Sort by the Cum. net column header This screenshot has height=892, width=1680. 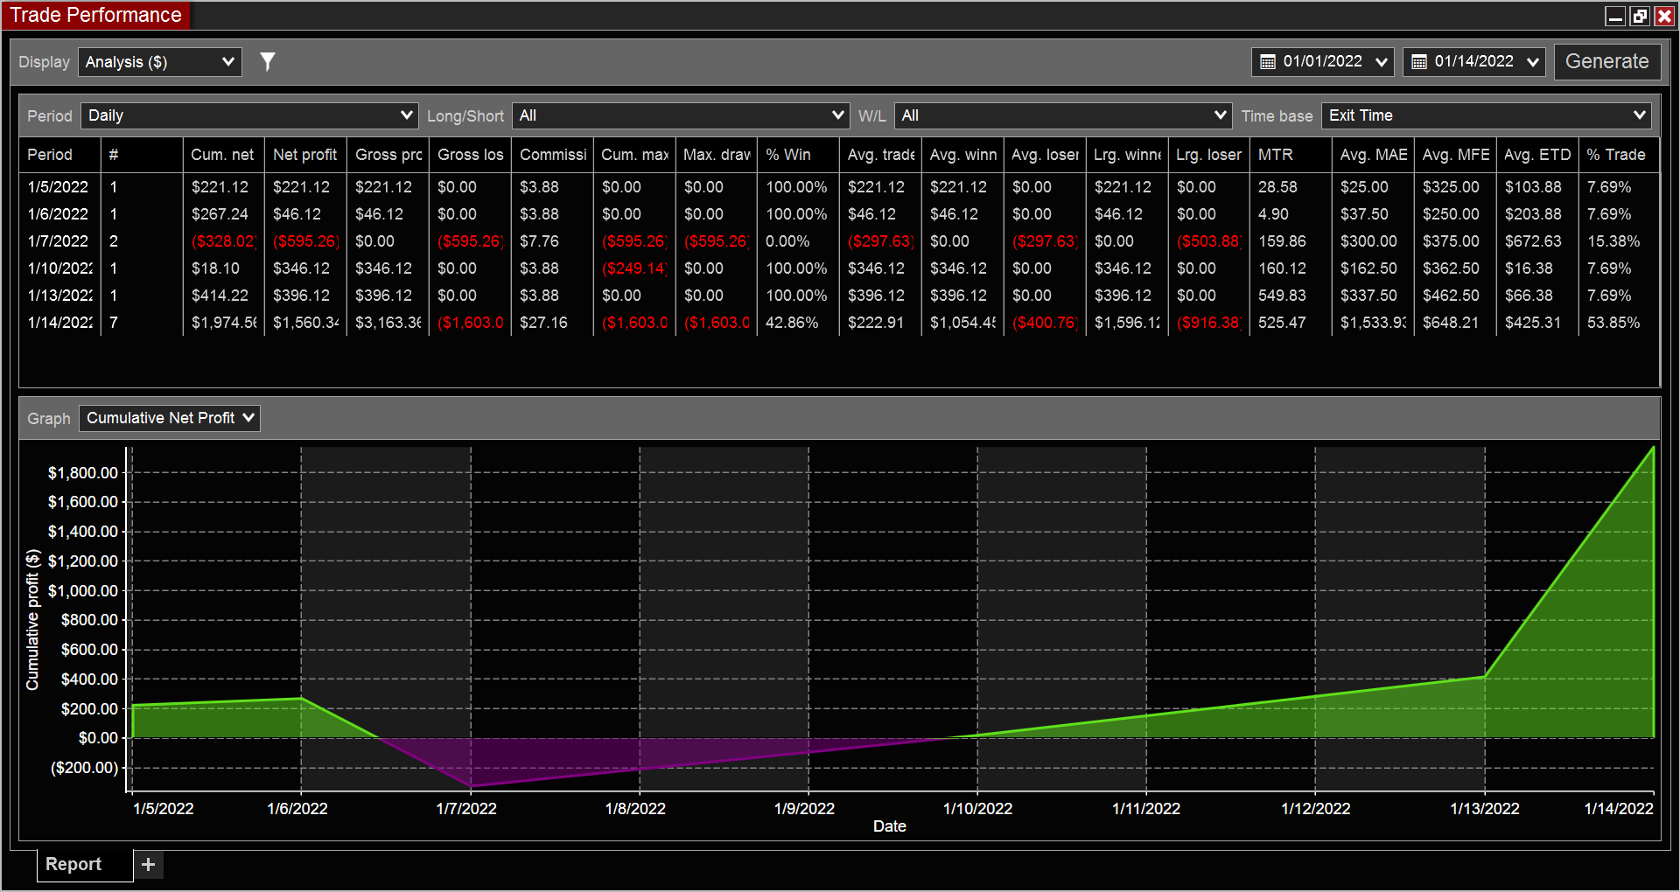pos(224,155)
